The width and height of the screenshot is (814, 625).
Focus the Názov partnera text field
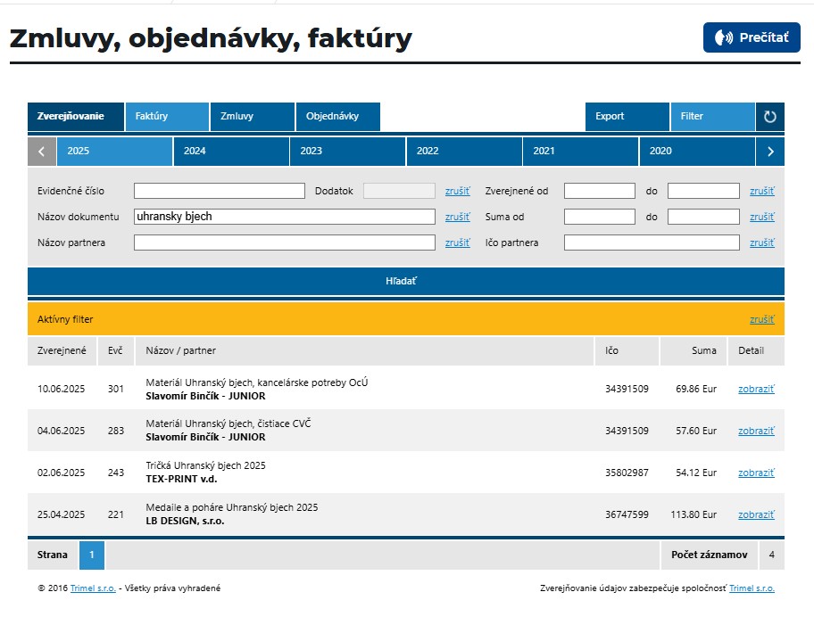click(x=284, y=243)
